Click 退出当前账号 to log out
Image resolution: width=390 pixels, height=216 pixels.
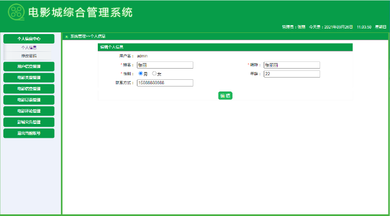[x=29, y=133]
